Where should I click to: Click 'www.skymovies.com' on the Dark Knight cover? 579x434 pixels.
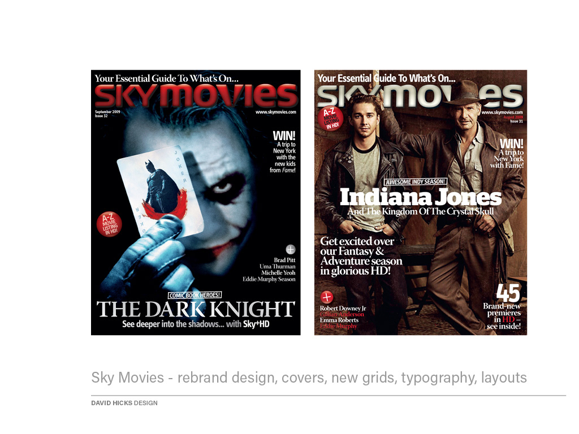pos(276,112)
